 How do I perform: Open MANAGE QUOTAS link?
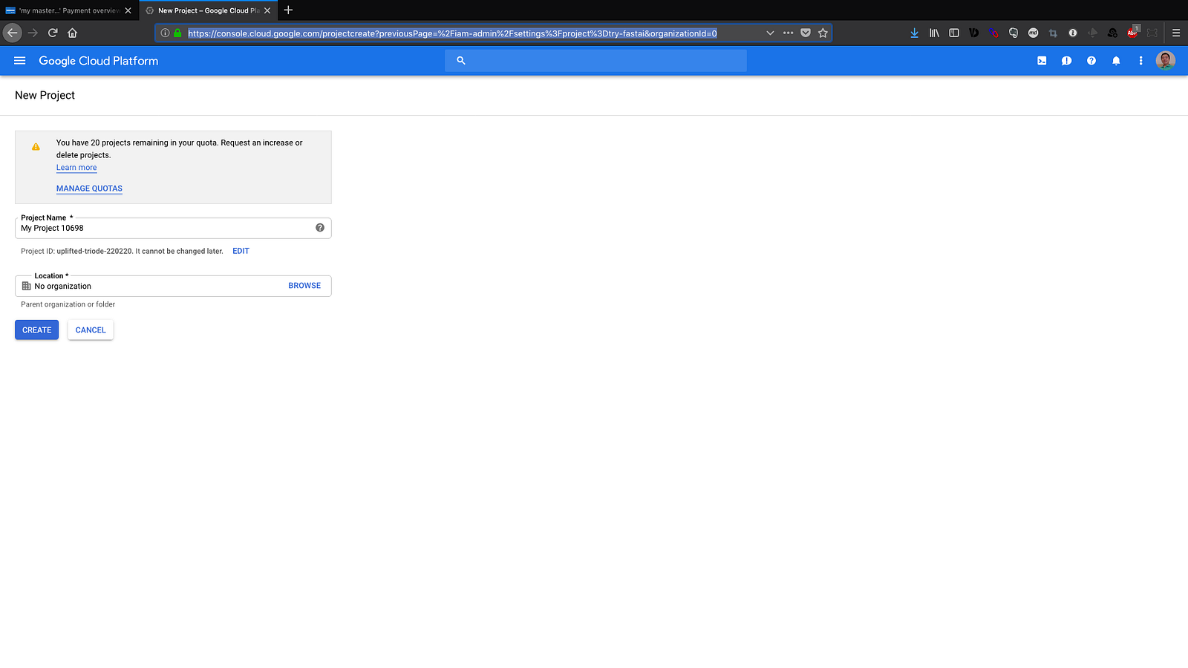point(89,189)
